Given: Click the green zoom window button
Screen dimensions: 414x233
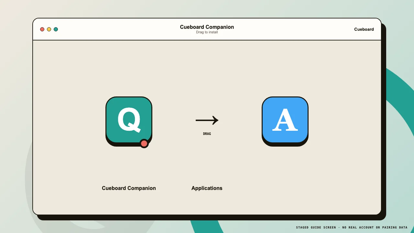Looking at the screenshot, I should click(x=56, y=29).
